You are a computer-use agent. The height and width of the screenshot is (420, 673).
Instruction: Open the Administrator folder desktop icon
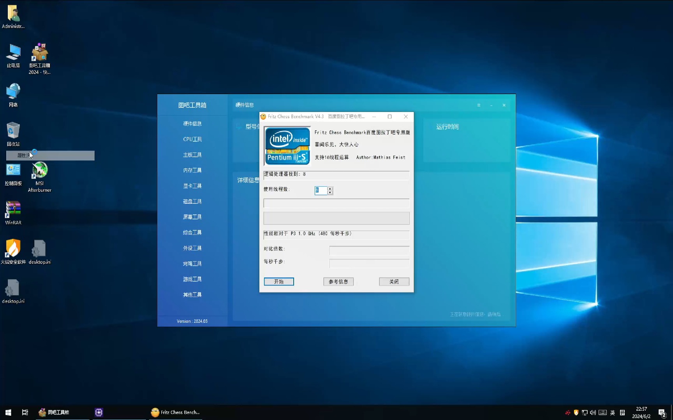coord(13,16)
